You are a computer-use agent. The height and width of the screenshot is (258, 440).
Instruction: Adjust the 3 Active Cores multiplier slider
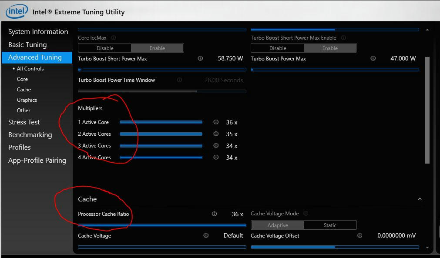click(161, 146)
